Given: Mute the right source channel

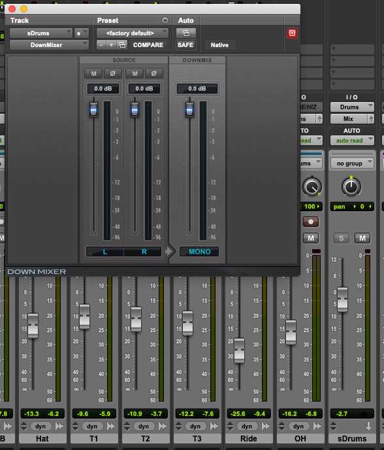Looking at the screenshot, I should tap(135, 73).
